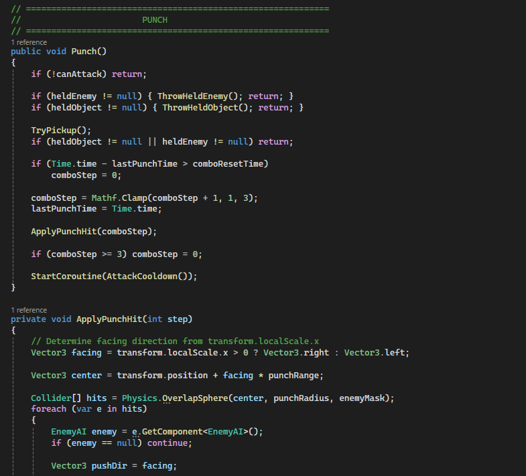Click the comboResetTime variable
This screenshot has height=476, width=526.
[228, 164]
